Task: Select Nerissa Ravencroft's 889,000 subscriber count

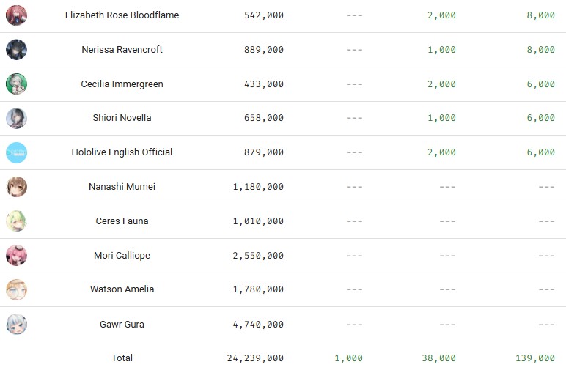Action: tap(264, 50)
